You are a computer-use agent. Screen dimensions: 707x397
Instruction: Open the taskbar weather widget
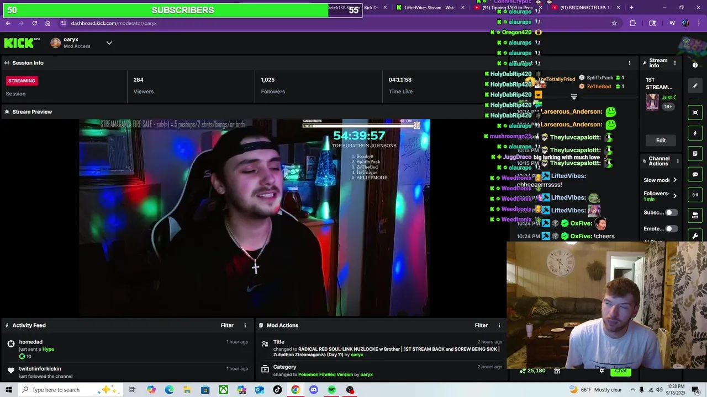(595, 390)
